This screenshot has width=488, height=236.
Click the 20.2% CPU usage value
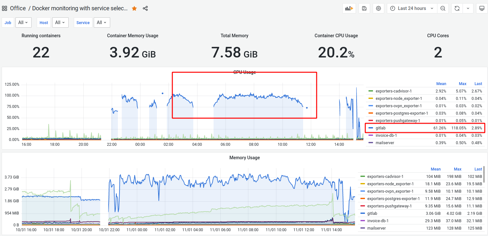pyautogui.click(x=336, y=52)
